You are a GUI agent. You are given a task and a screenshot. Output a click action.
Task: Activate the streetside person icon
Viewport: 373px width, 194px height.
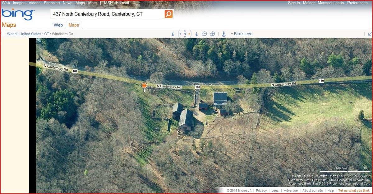(223, 34)
